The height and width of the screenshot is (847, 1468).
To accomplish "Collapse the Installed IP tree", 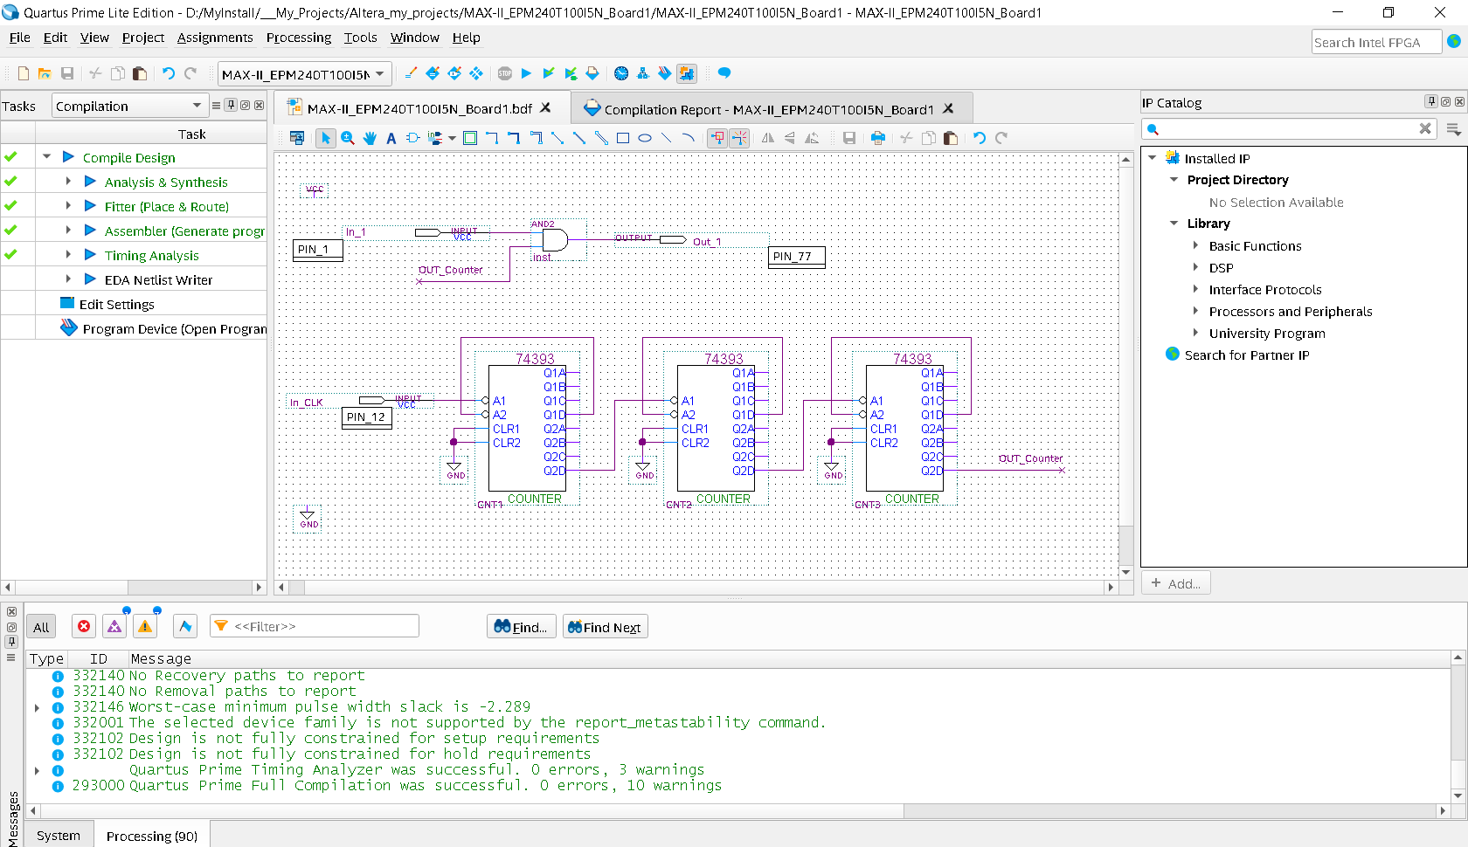I will (x=1152, y=158).
